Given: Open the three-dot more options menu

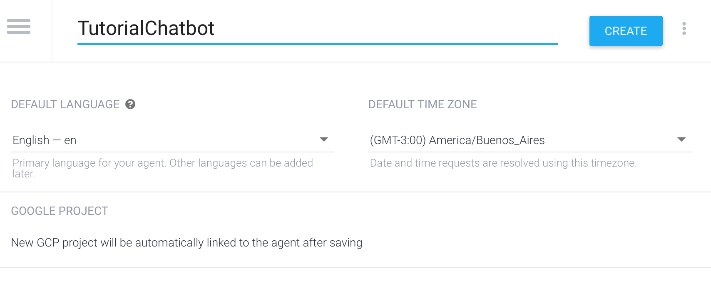Looking at the screenshot, I should tap(684, 29).
